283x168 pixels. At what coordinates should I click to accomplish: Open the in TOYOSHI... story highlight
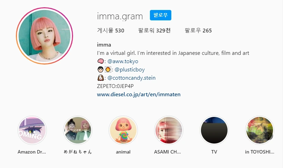coord(260,130)
